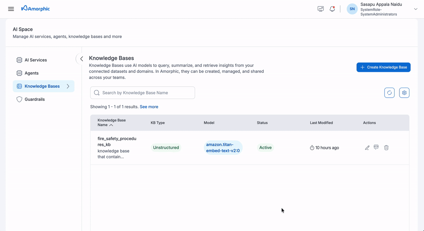Switch to the Agents section
The height and width of the screenshot is (231, 424).
tap(31, 73)
